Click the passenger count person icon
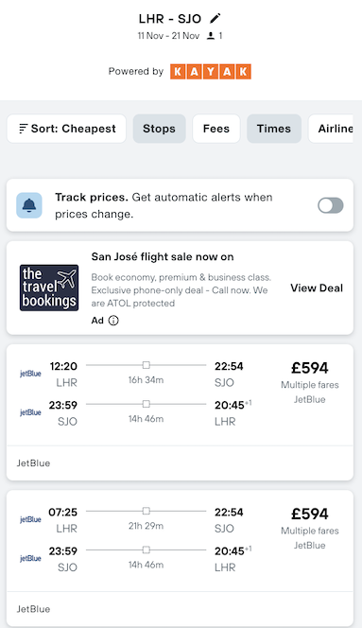Image resolution: width=362 pixels, height=628 pixels. [x=211, y=36]
